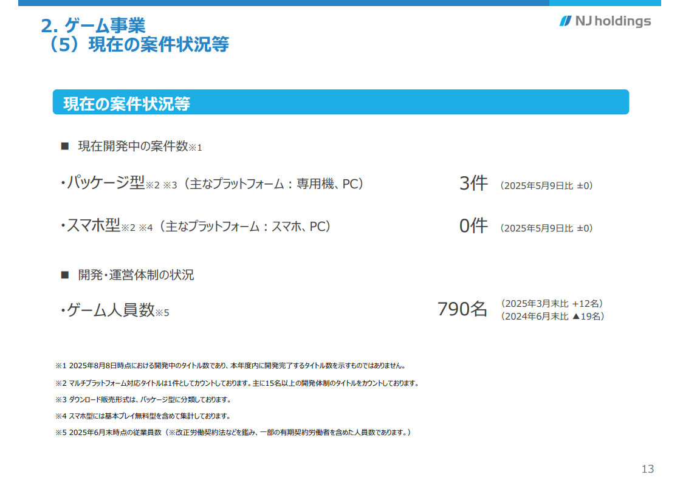680x480 pixels.
Task: Click the 3件 count value
Action: 473,183
